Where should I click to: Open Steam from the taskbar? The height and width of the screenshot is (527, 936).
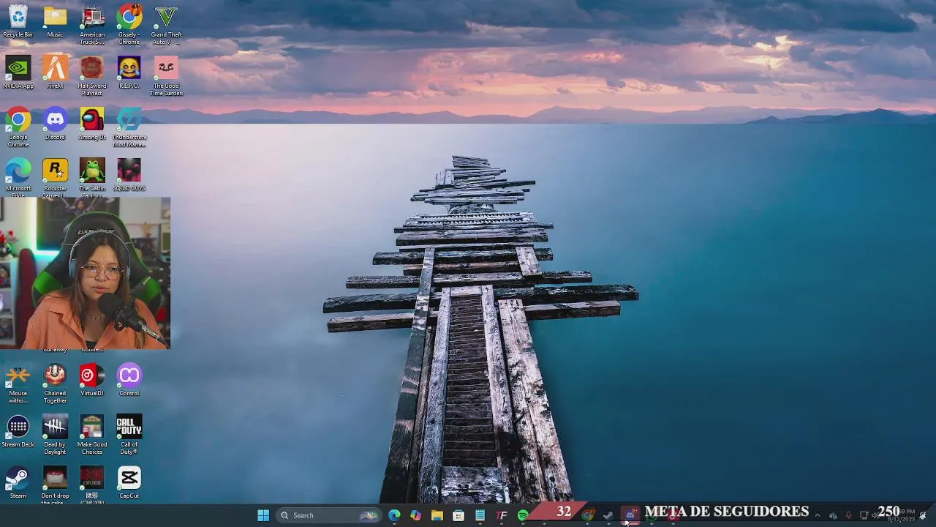[608, 515]
